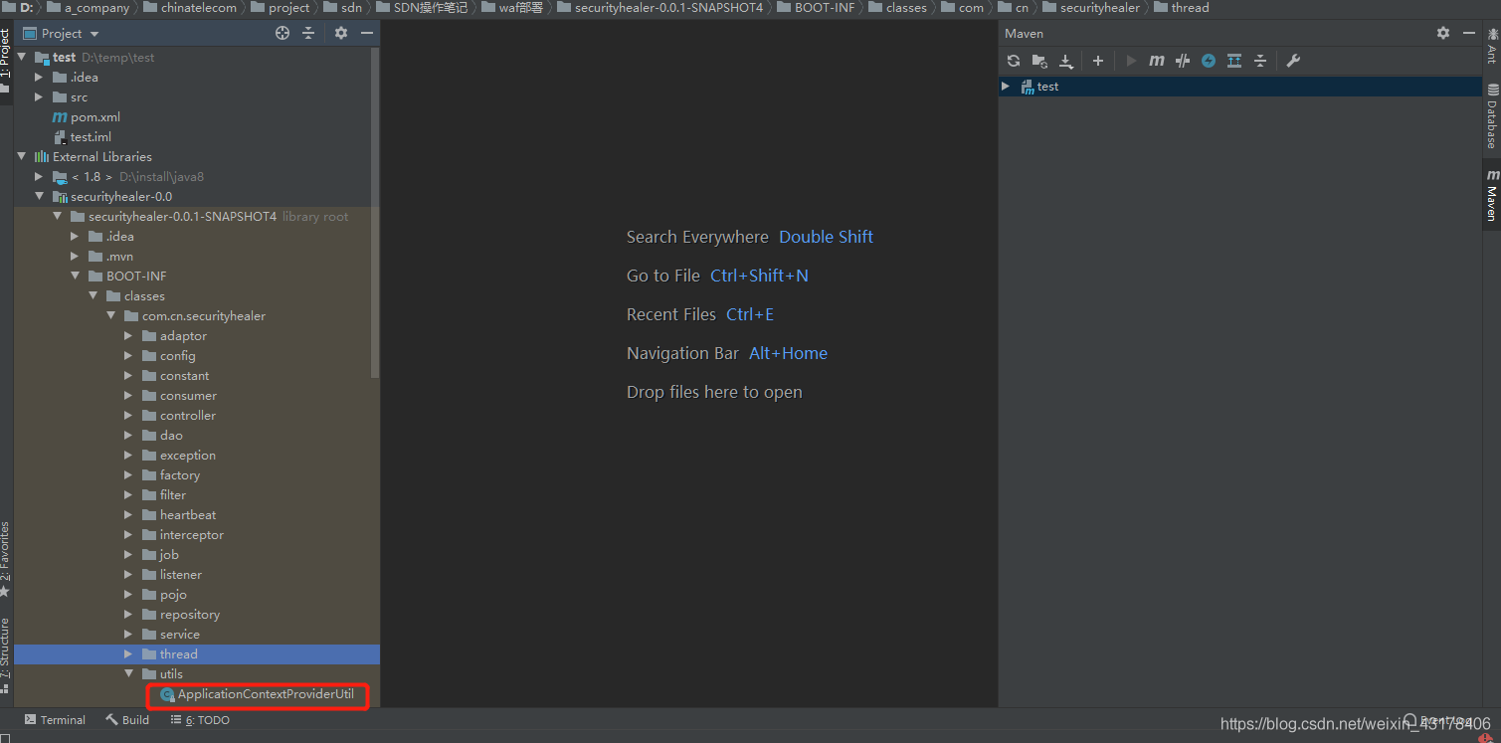Open the Structure side tab
Image resolution: width=1501 pixels, height=743 pixels.
point(6,654)
